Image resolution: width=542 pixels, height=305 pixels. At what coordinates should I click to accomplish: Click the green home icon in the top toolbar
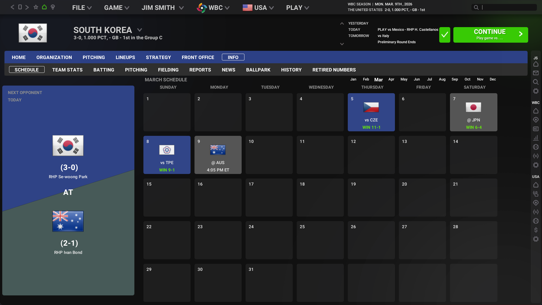44,7
